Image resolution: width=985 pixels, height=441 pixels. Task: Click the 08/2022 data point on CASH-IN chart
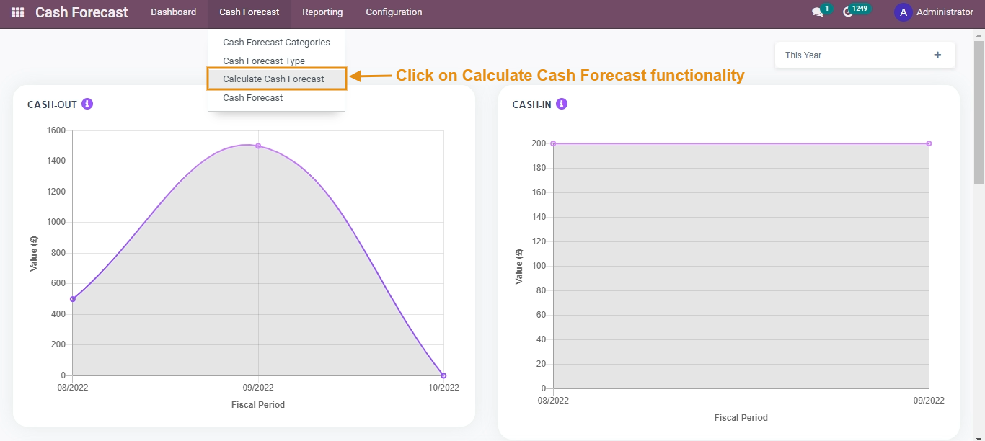553,143
